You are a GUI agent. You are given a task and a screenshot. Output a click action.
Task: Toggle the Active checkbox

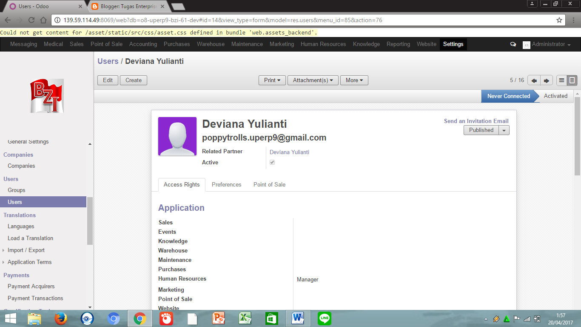pyautogui.click(x=272, y=162)
